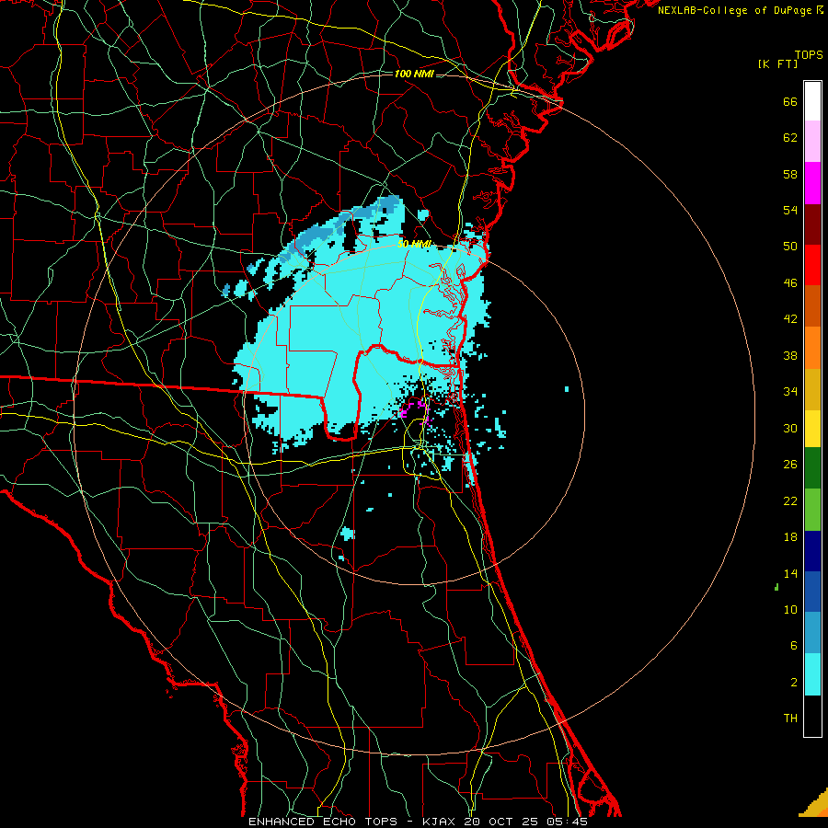
Task: Click the 10 legend value
Action: [790, 610]
